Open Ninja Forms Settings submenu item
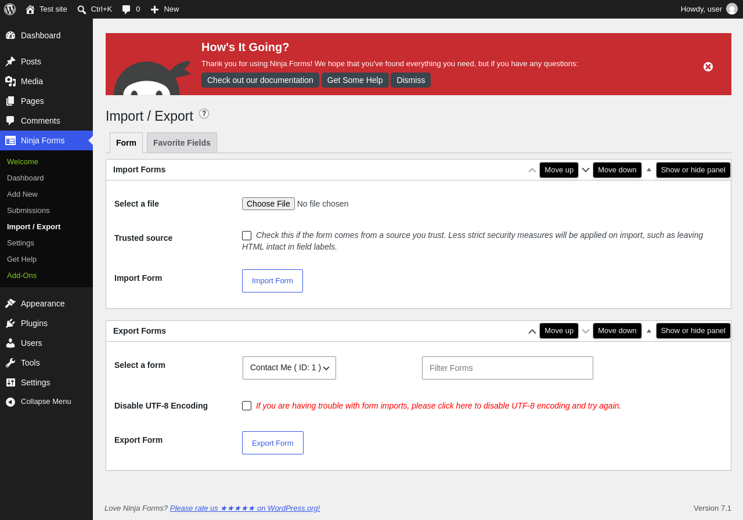Viewport: 743px width, 520px height. pos(46,243)
